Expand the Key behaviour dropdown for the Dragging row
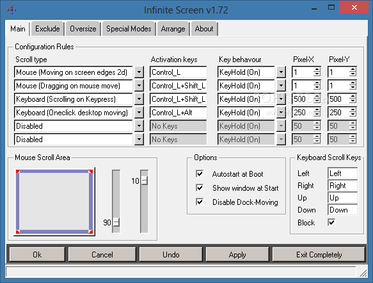 point(281,85)
